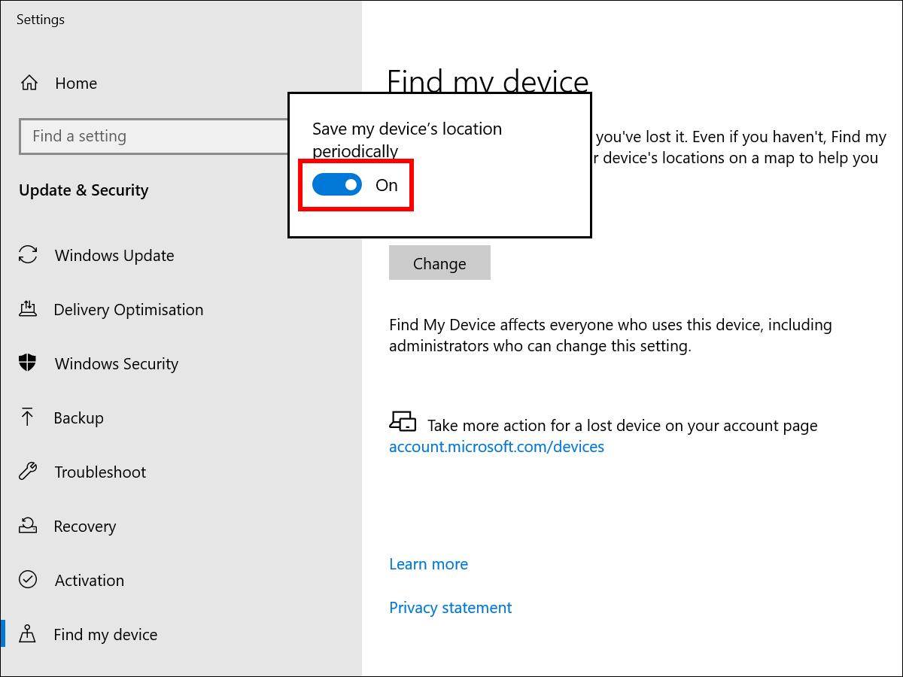Click the Windows Update circular arrows icon
Screen dimensions: 903x677
click(x=28, y=255)
